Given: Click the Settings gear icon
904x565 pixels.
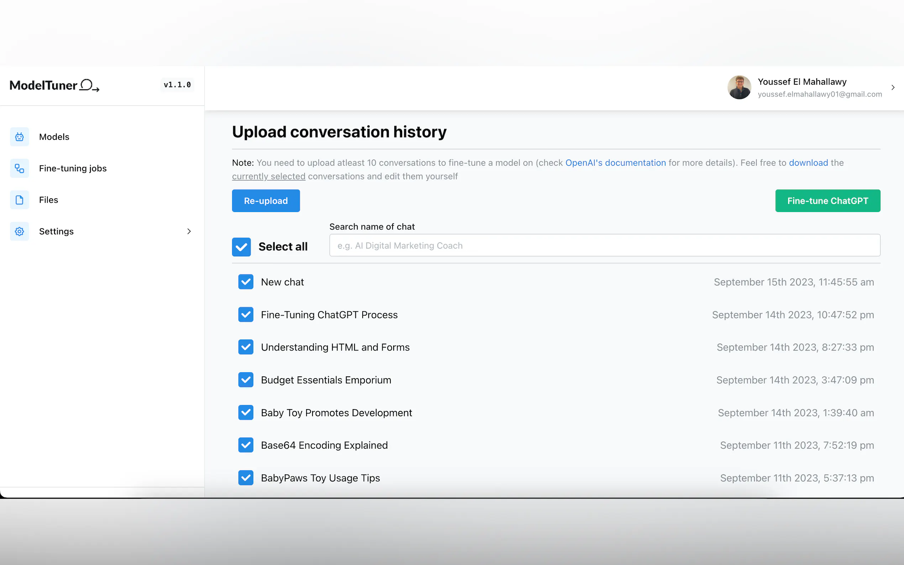Looking at the screenshot, I should click(20, 231).
